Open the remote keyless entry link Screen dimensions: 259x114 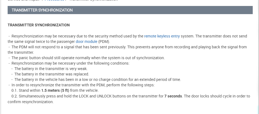click(162, 36)
